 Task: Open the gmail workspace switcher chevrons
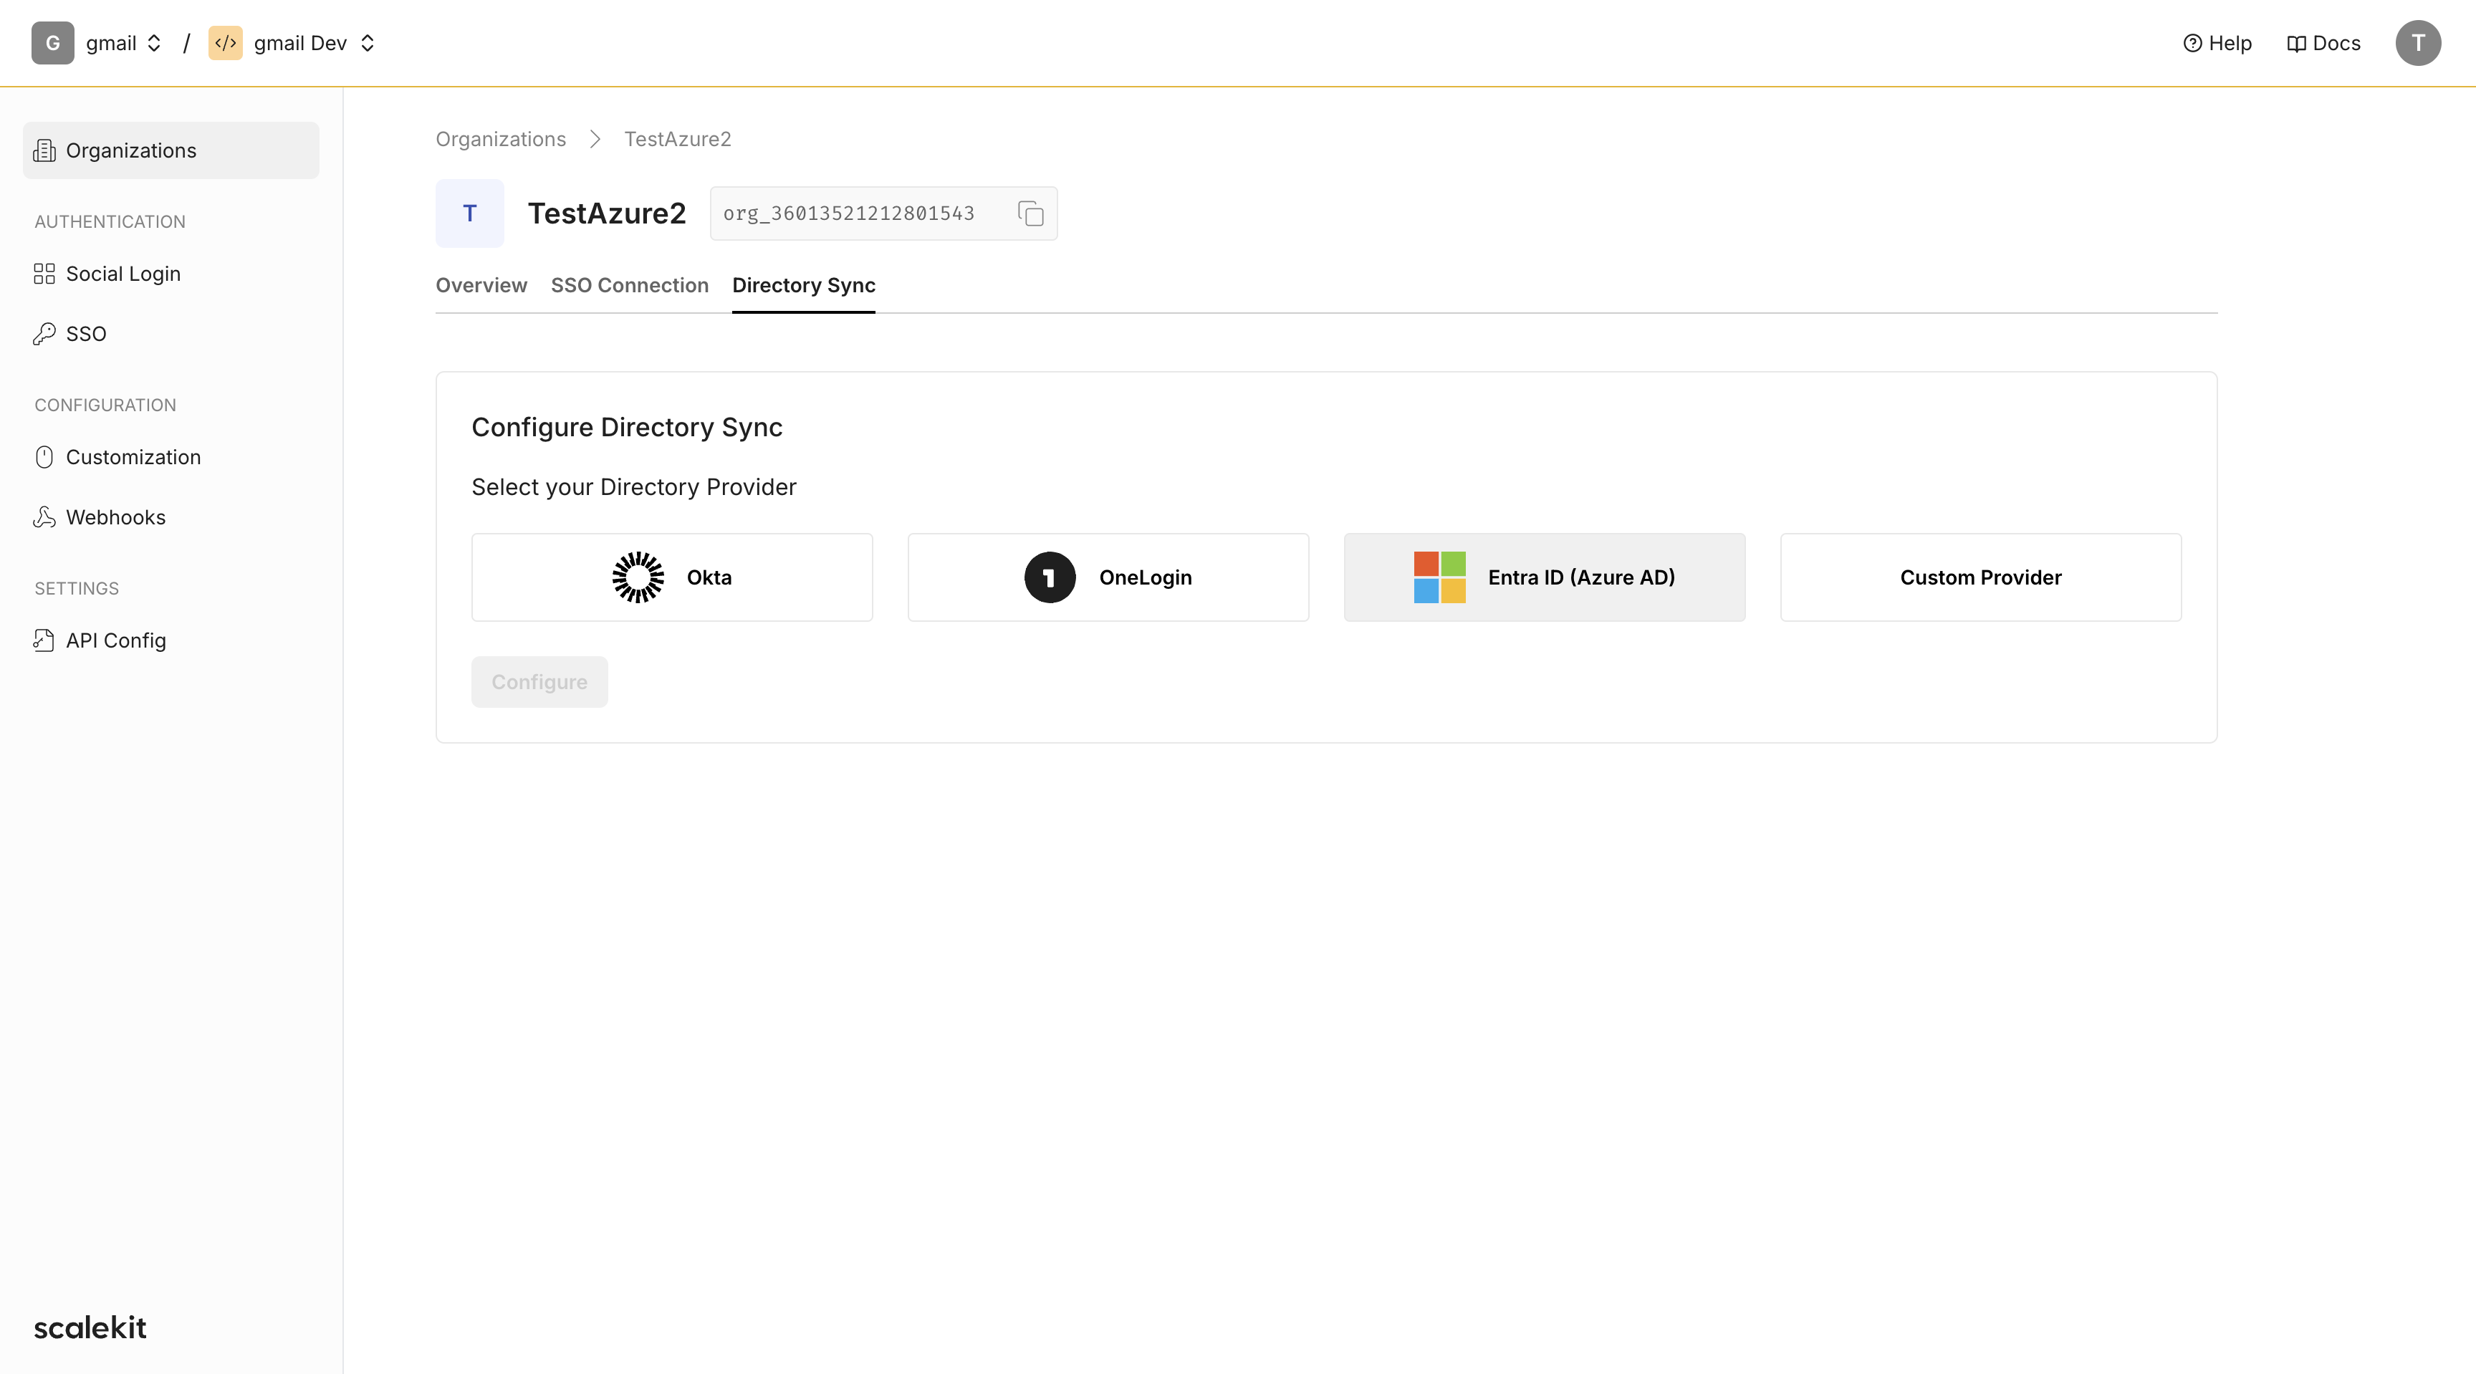[154, 43]
